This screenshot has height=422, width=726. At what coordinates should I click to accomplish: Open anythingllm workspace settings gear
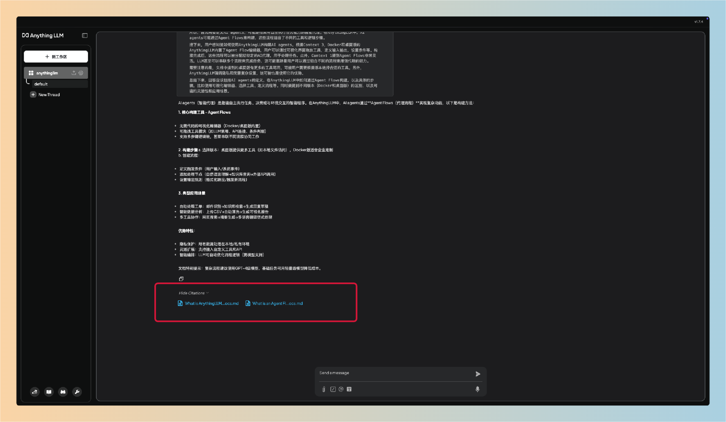click(81, 73)
